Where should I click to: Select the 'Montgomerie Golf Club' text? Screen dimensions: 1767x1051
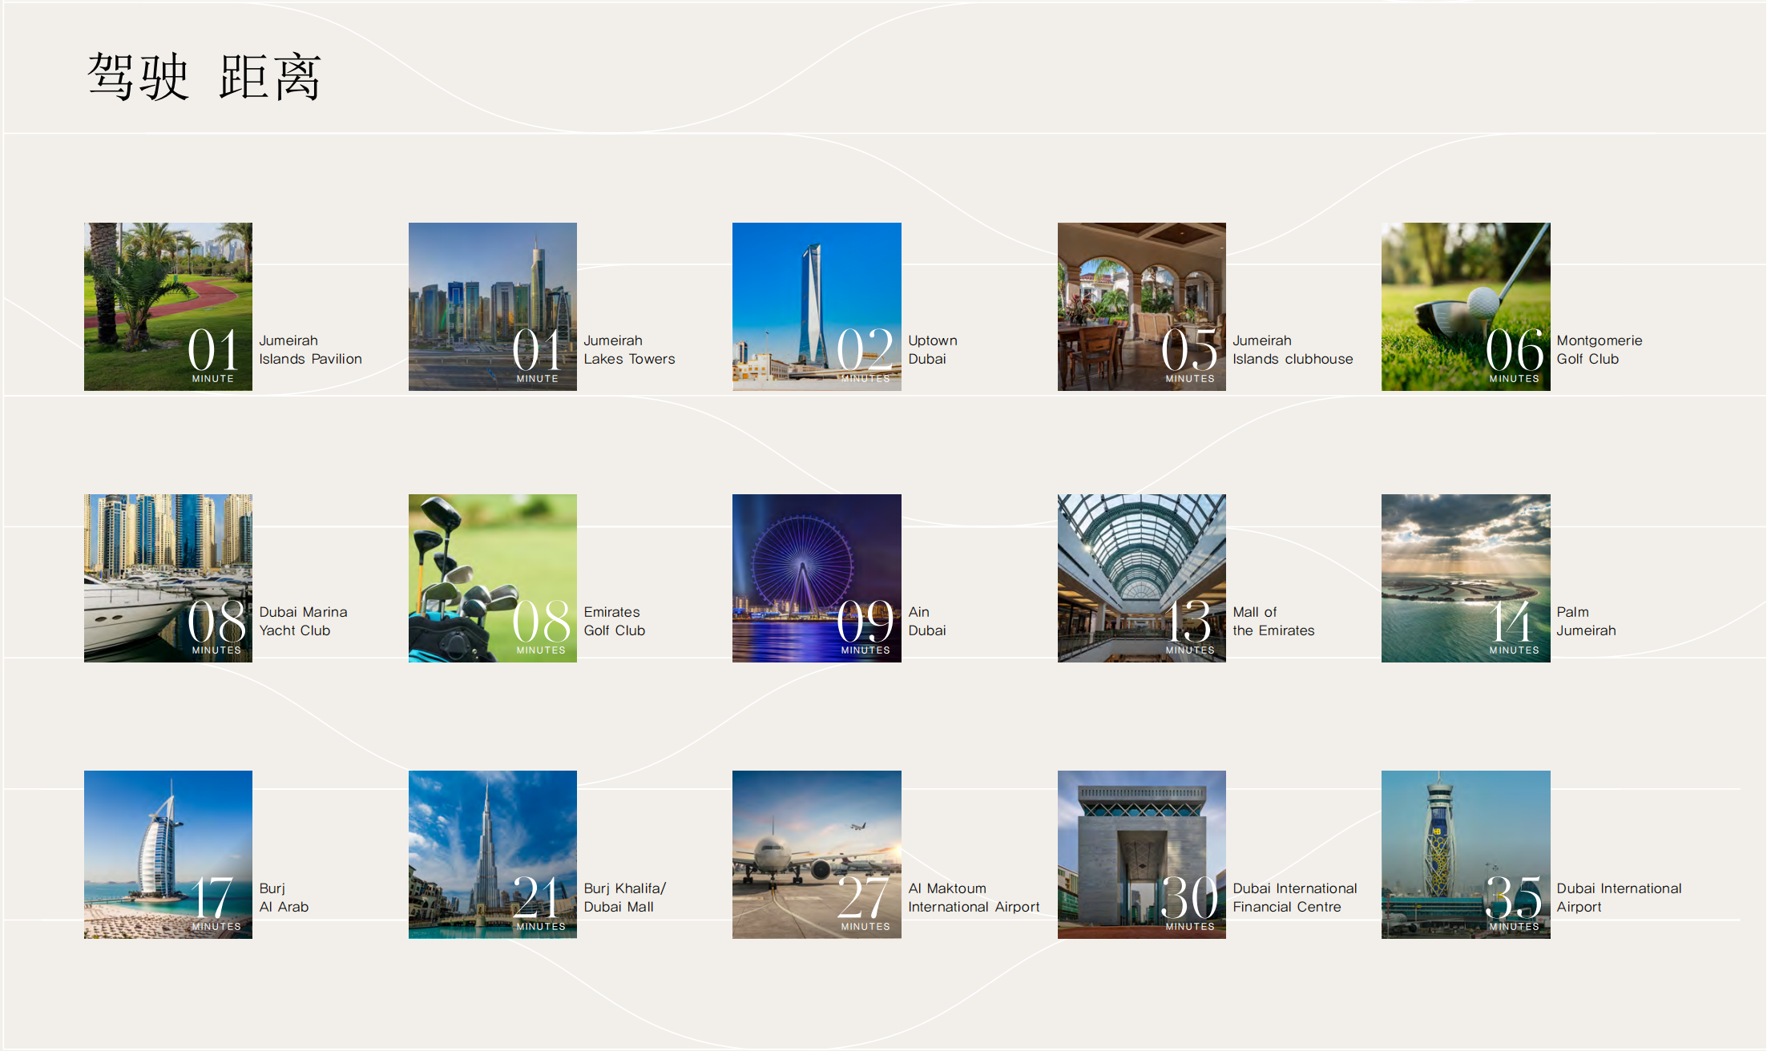click(1600, 350)
